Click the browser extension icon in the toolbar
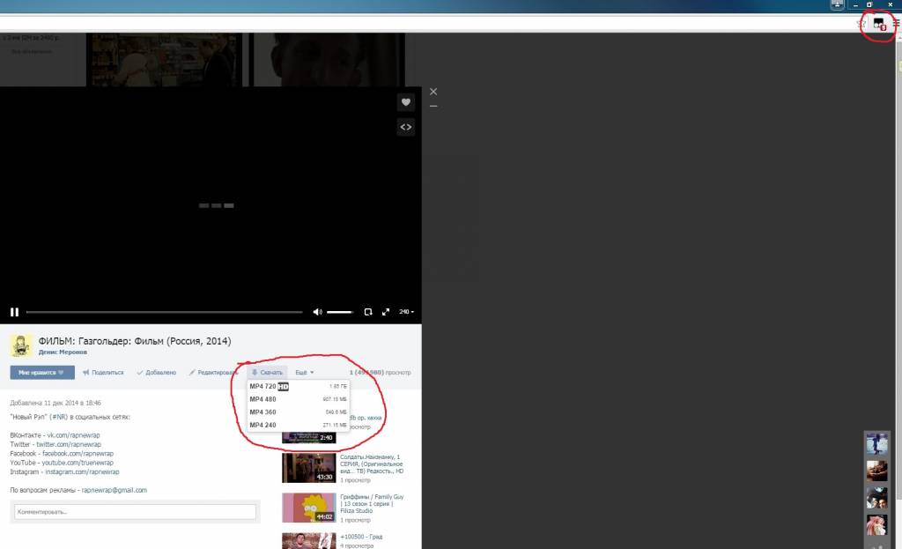 click(x=879, y=24)
